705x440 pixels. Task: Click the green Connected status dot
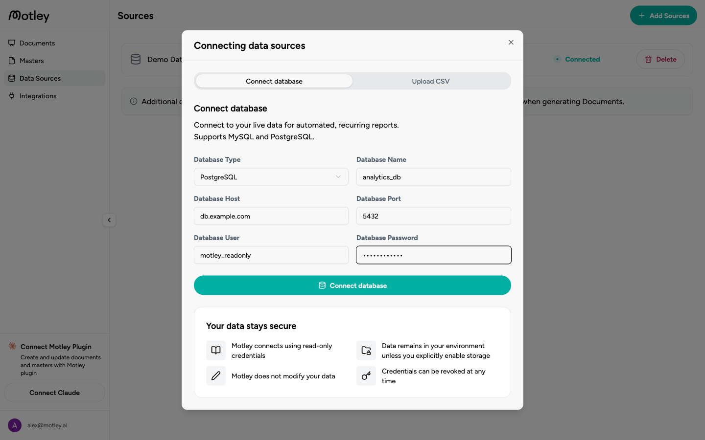557,59
